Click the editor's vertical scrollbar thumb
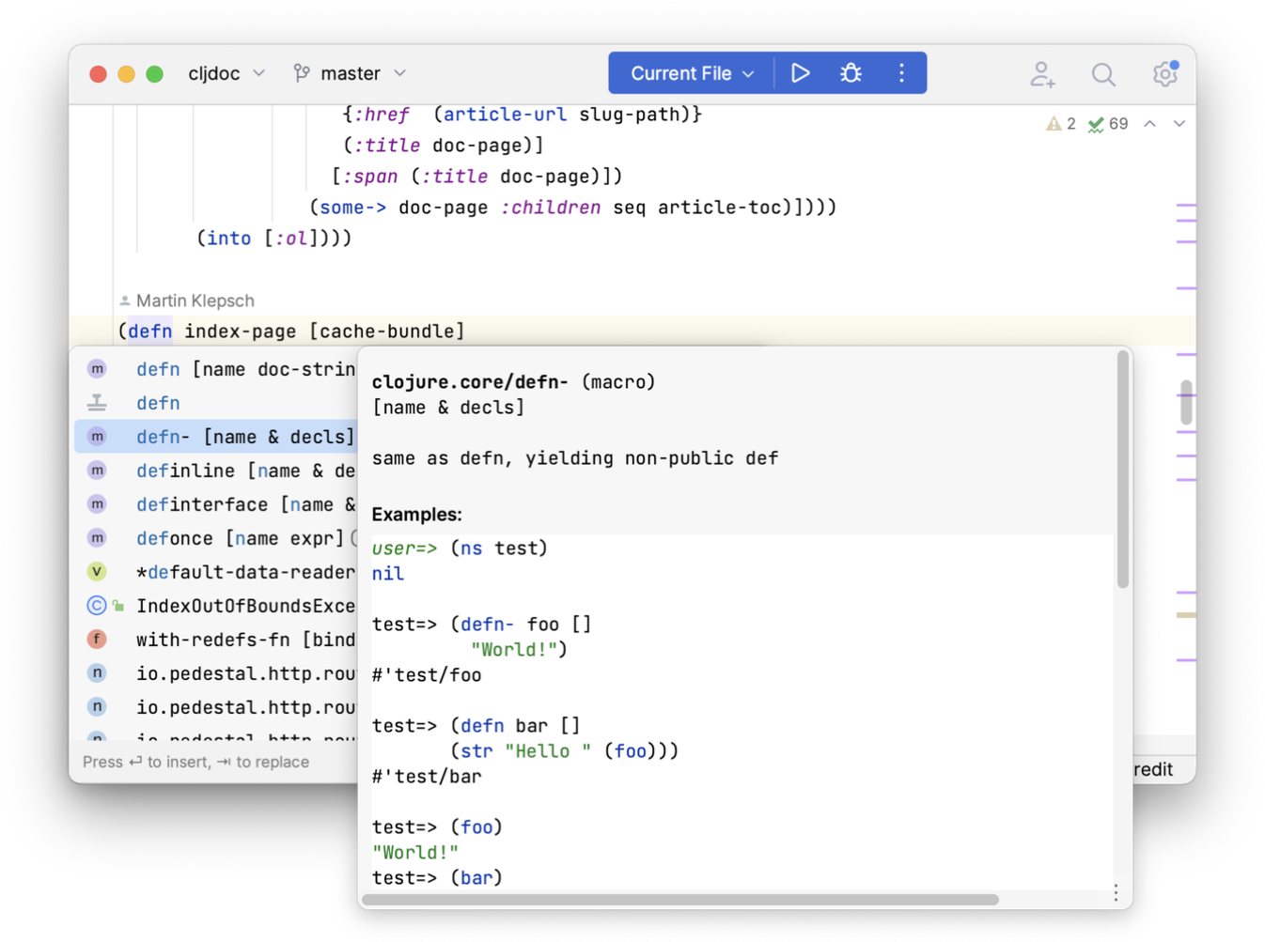 point(1186,402)
